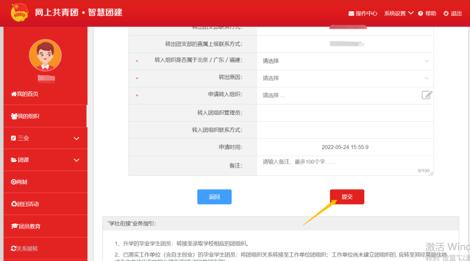Screen dimensions: 470x261
Task: Expand the 三会 sidebar submenu
Action: pyautogui.click(x=76, y=139)
